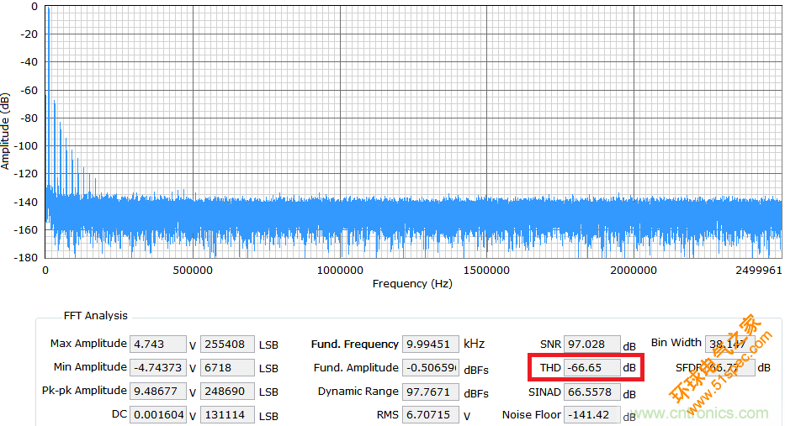This screenshot has height=426, width=785.
Task: Click the Max Amplitude label
Action: coord(88,344)
